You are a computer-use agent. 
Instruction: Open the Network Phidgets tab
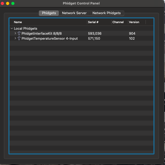106,13
